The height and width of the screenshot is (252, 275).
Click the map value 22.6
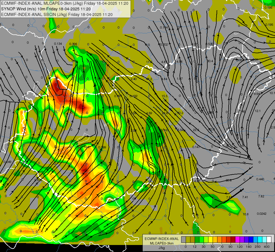(196, 130)
